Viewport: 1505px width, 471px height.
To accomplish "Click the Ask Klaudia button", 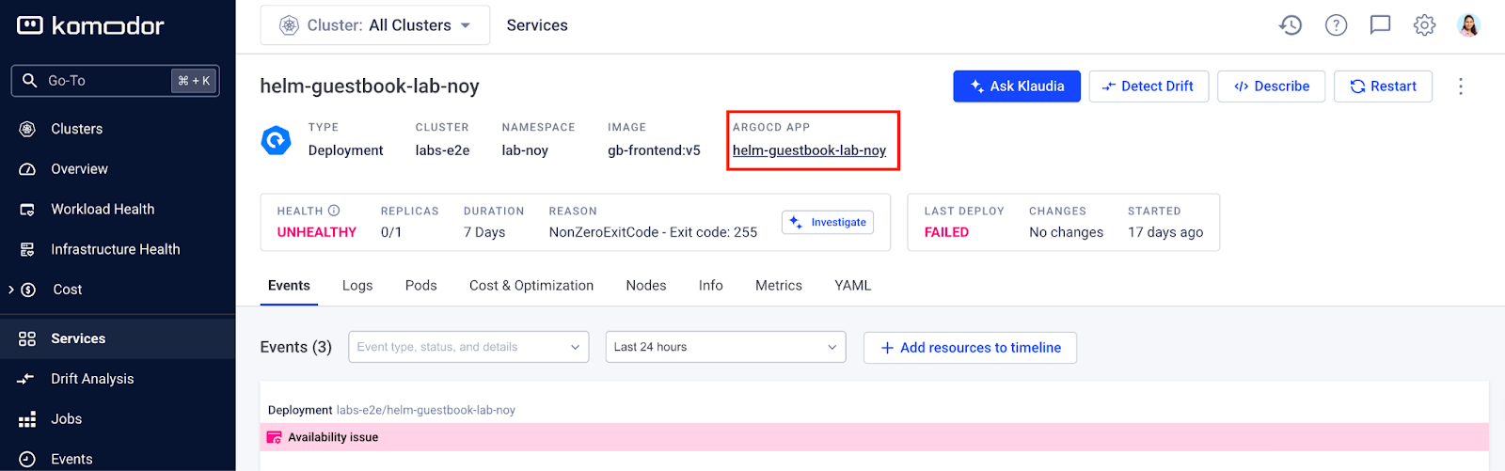I will coord(1016,86).
